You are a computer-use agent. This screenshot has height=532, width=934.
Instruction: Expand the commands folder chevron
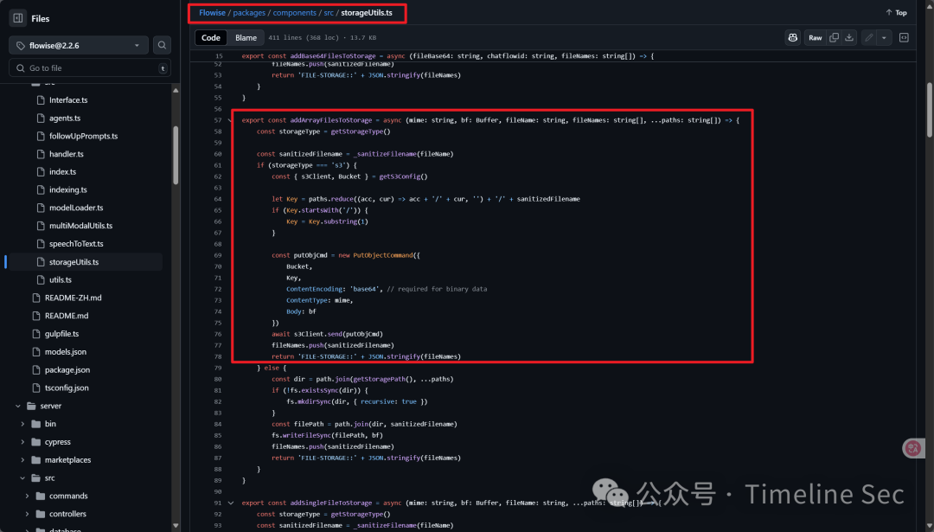pyautogui.click(x=27, y=496)
